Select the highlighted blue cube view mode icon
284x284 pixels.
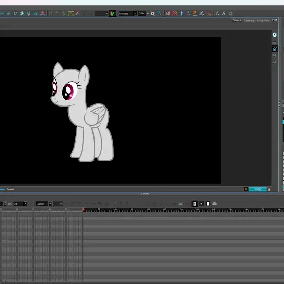pos(275,49)
